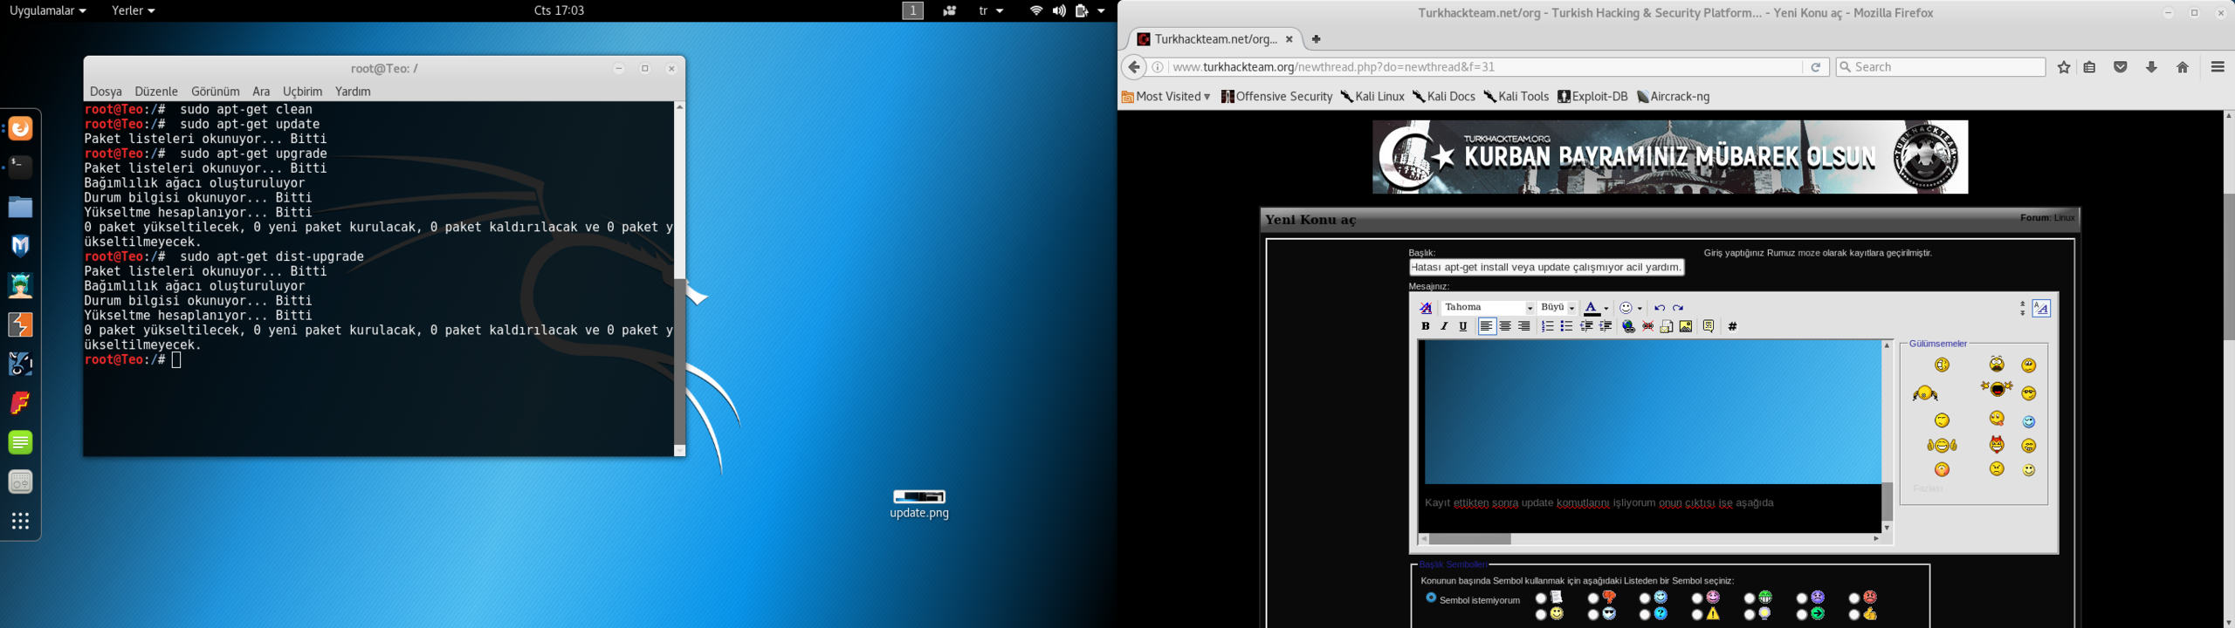Image resolution: width=2235 pixels, height=628 pixels.
Task: Insert email link icon
Action: [1667, 326]
